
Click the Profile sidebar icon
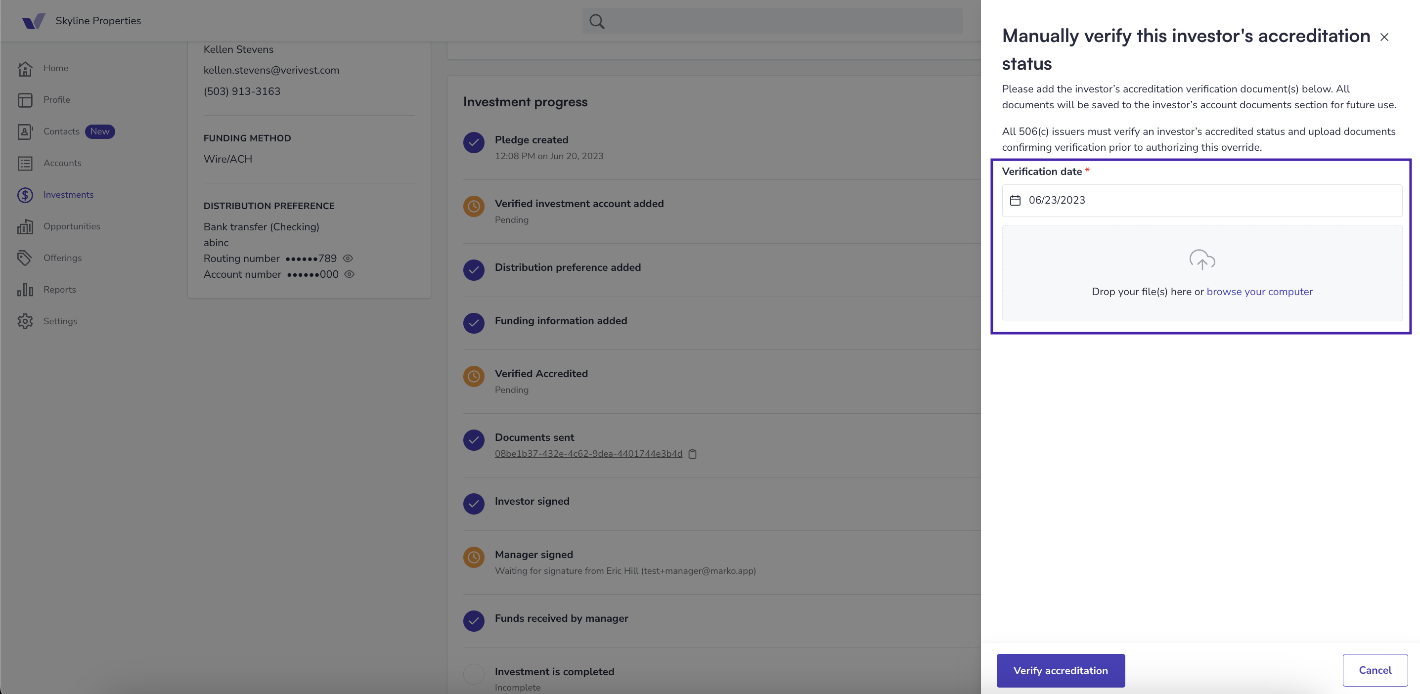click(x=25, y=100)
